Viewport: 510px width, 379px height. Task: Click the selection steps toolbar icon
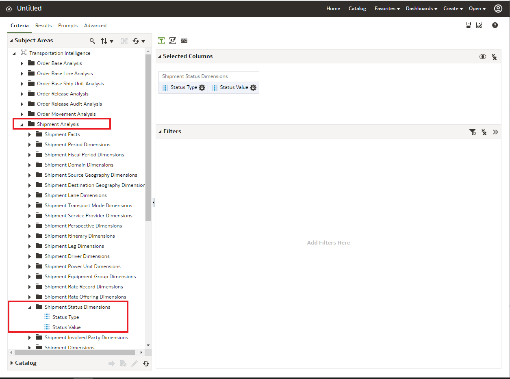pos(173,40)
